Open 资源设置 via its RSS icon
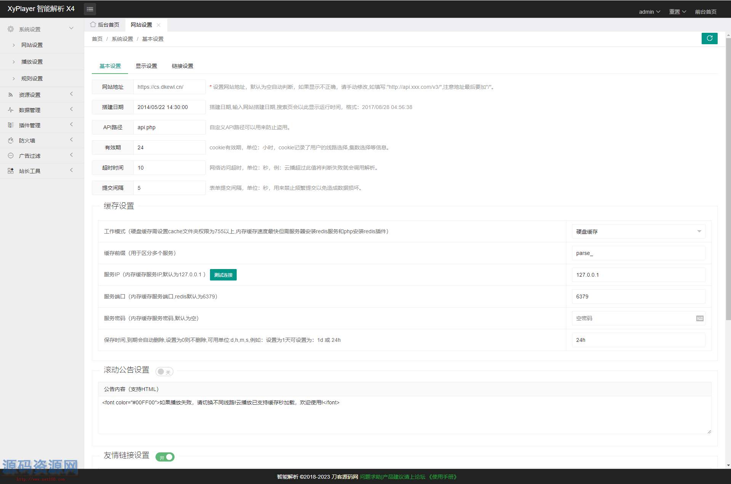731x484 pixels. tap(10, 95)
